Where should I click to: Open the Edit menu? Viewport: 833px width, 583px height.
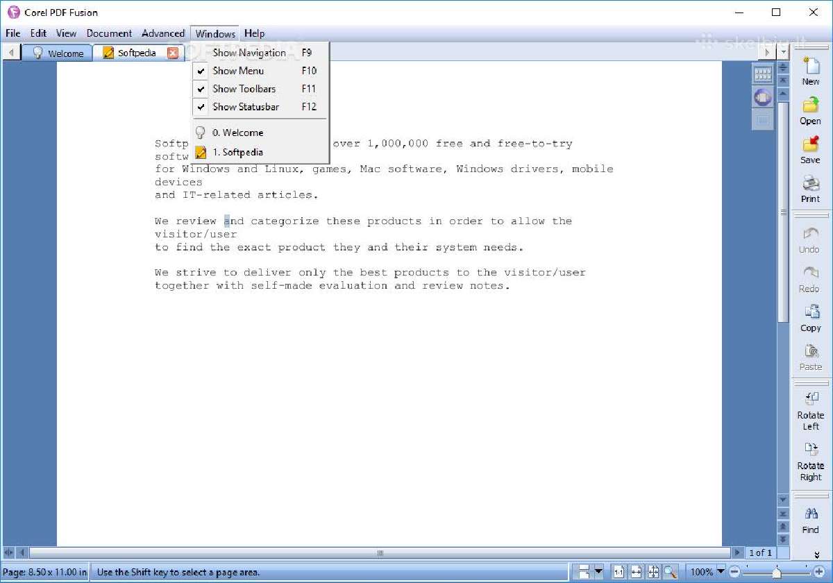click(38, 33)
